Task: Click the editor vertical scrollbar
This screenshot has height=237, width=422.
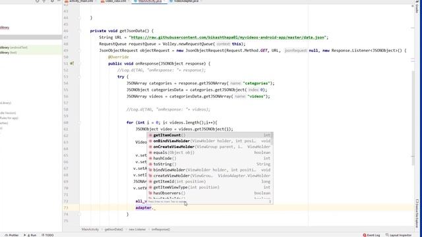Action: [413, 118]
